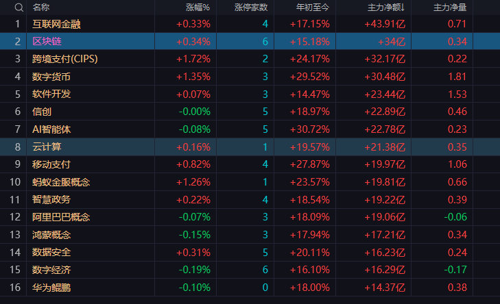Open the 软件开发 sector

[51, 94]
